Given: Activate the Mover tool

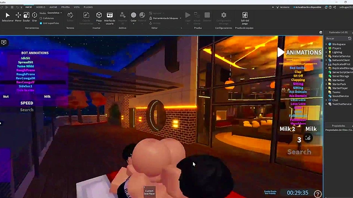Looking at the screenshot, I should (18, 17).
